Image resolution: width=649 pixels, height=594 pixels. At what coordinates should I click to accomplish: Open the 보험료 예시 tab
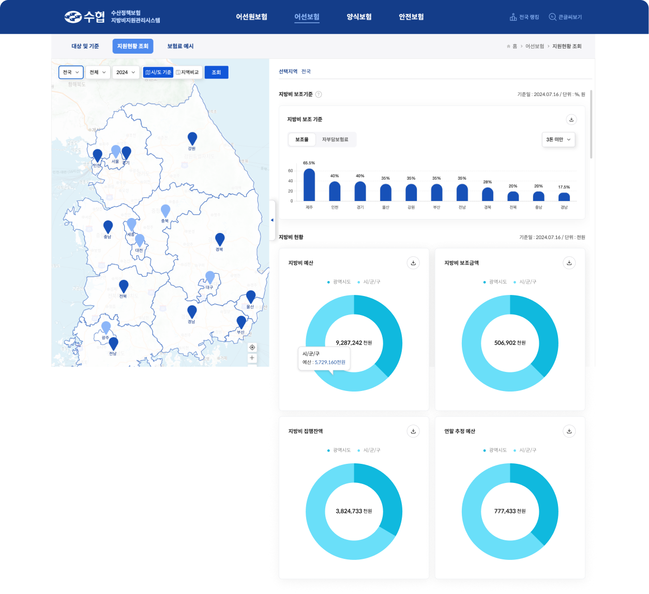click(180, 46)
